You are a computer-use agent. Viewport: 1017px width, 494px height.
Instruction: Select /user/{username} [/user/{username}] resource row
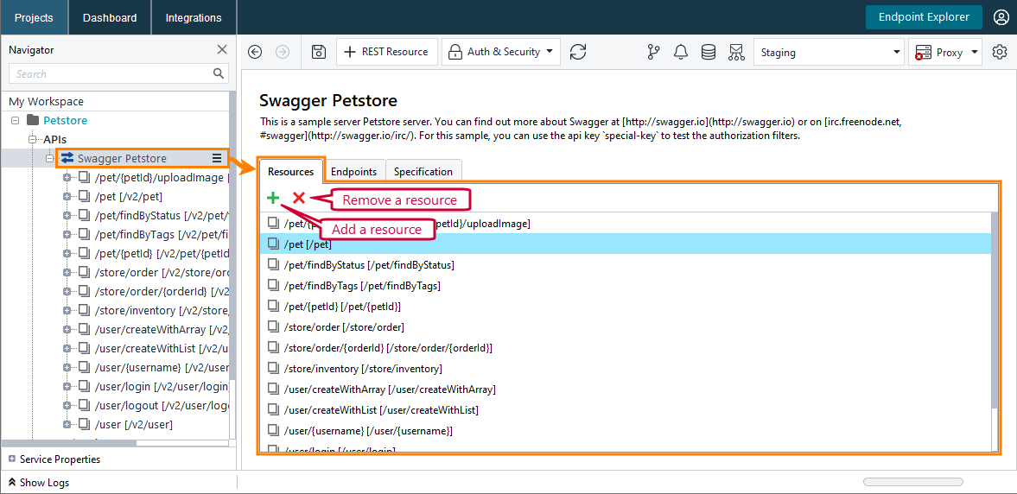pyautogui.click(x=626, y=430)
